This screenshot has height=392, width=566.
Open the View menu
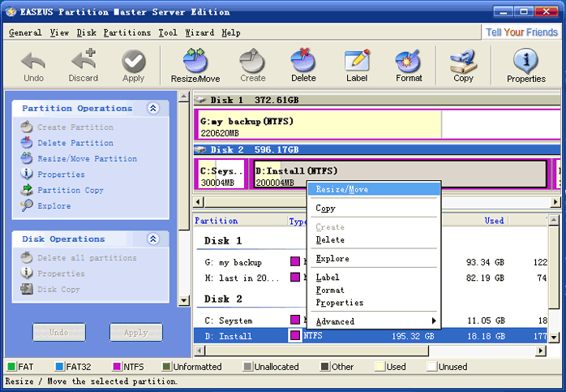59,32
